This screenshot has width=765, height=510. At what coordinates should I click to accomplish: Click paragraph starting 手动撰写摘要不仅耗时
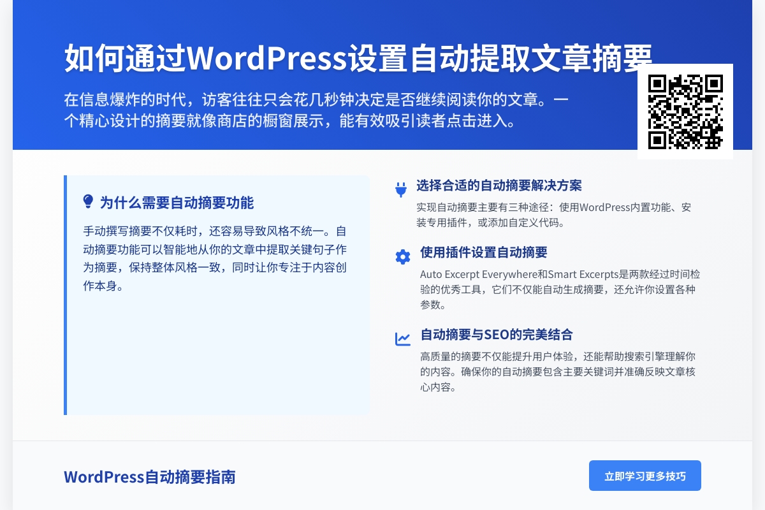[x=216, y=258]
